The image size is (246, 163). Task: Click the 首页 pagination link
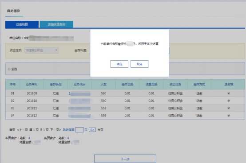(x=12, y=130)
